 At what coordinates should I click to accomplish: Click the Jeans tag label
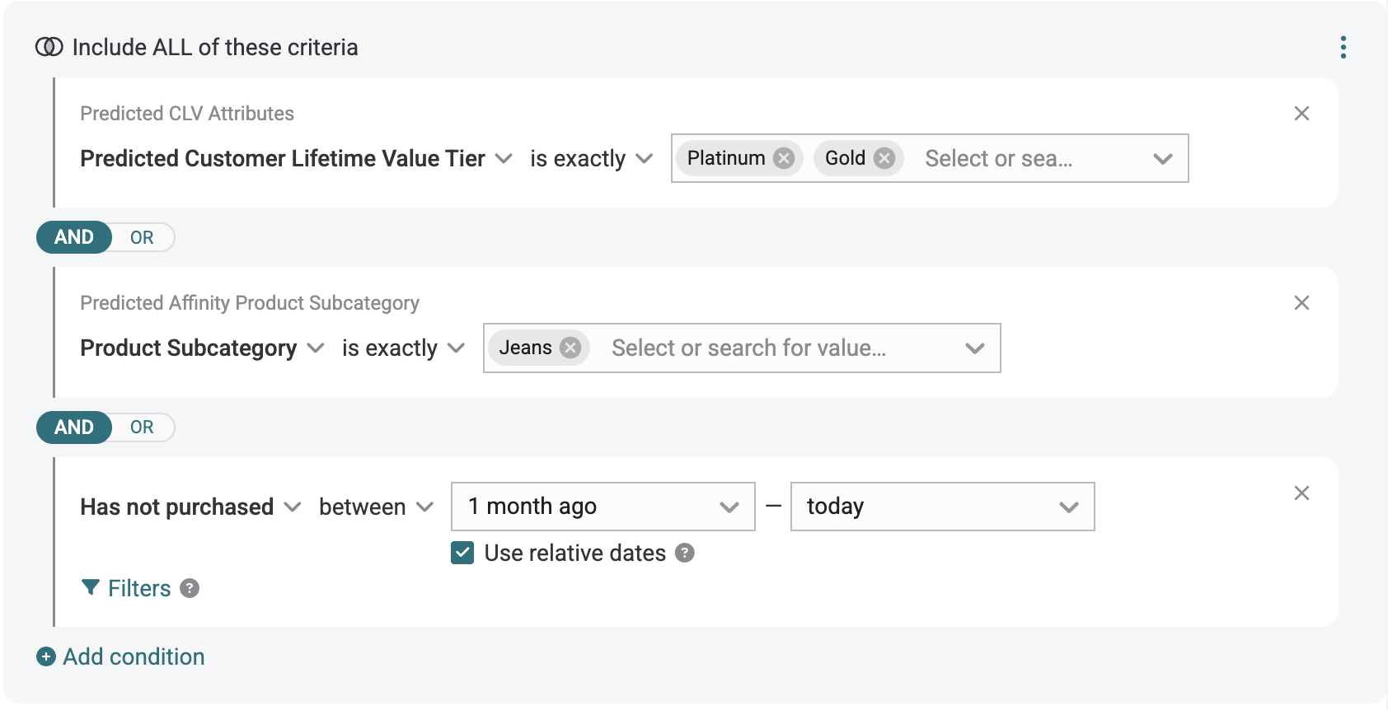525,348
